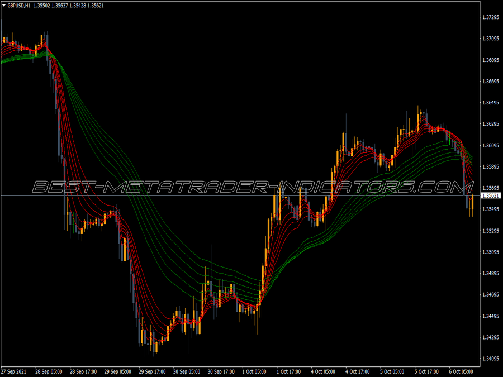503x377 pixels.
Task: Click the 1.35695 price scale label
Action: [491, 188]
